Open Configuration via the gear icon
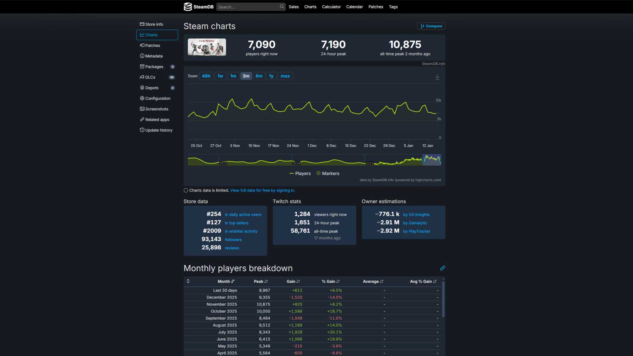Screen dimensions: 633x356 142,98
